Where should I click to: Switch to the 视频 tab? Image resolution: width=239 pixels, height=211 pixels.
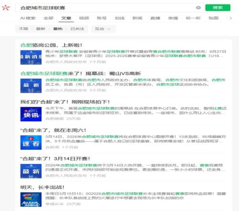point(84,18)
